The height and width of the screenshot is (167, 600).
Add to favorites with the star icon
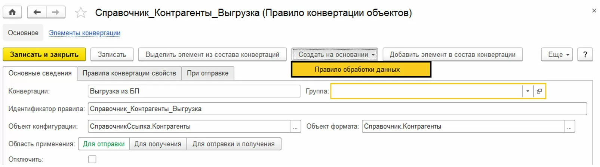click(81, 13)
